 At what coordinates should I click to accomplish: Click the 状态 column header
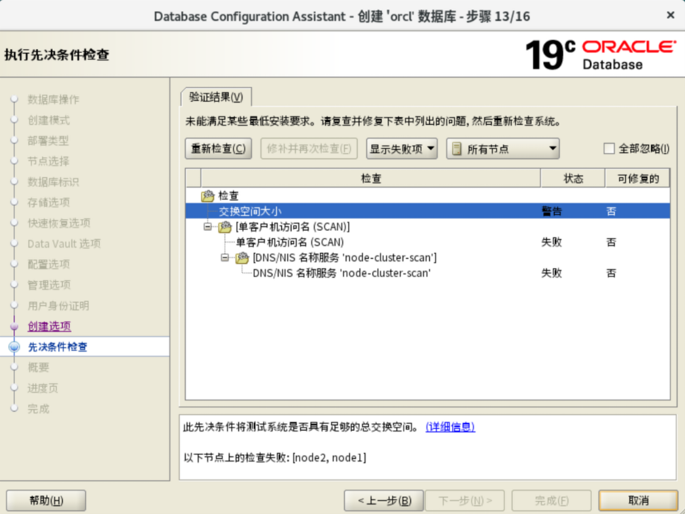coord(573,179)
